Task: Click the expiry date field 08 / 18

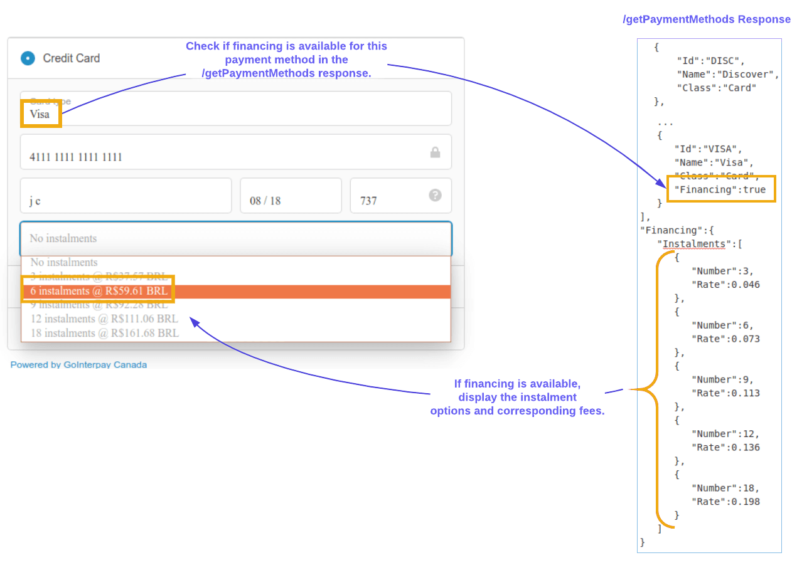Action: pos(291,196)
